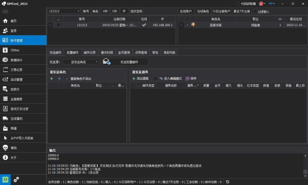Collapse the sidebar via hamburger icon

point(5,11)
